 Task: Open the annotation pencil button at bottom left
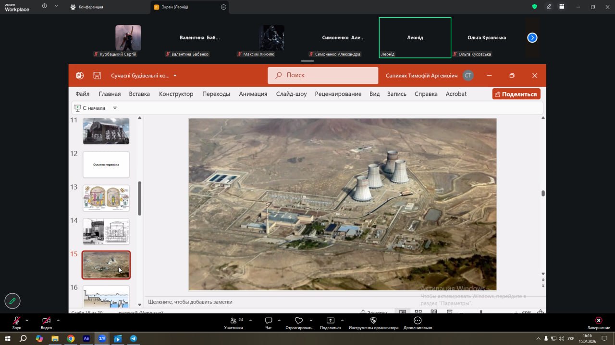[12, 301]
